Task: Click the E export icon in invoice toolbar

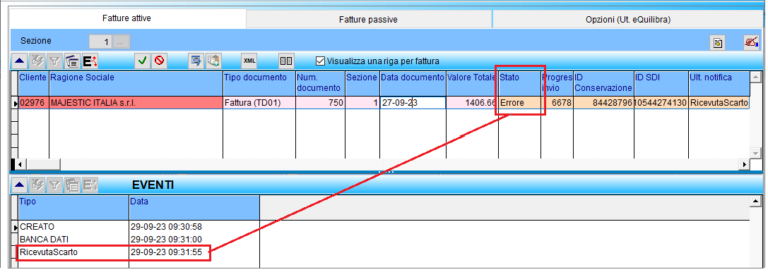Action: [90, 61]
